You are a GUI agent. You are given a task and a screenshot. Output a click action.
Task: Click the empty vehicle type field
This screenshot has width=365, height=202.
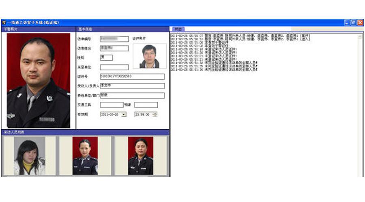pos(112,105)
